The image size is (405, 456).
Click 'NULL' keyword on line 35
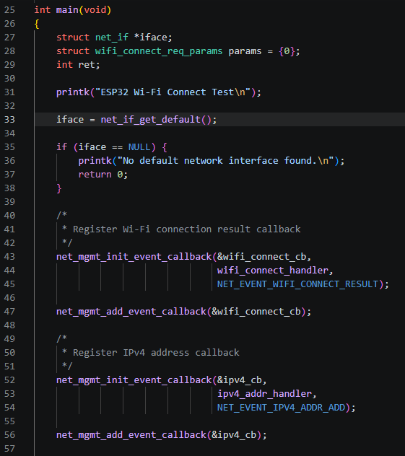coord(139,147)
